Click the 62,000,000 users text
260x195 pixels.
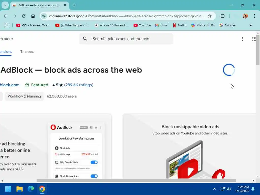point(62,96)
